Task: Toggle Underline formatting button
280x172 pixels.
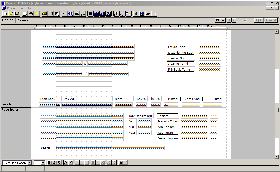Action: point(59,163)
